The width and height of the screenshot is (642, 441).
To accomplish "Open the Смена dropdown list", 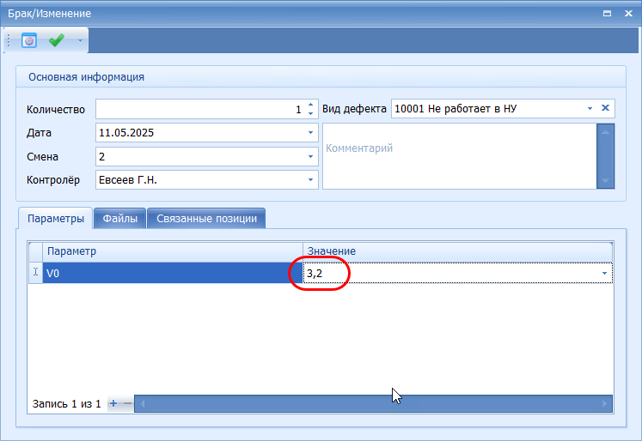I will [310, 156].
